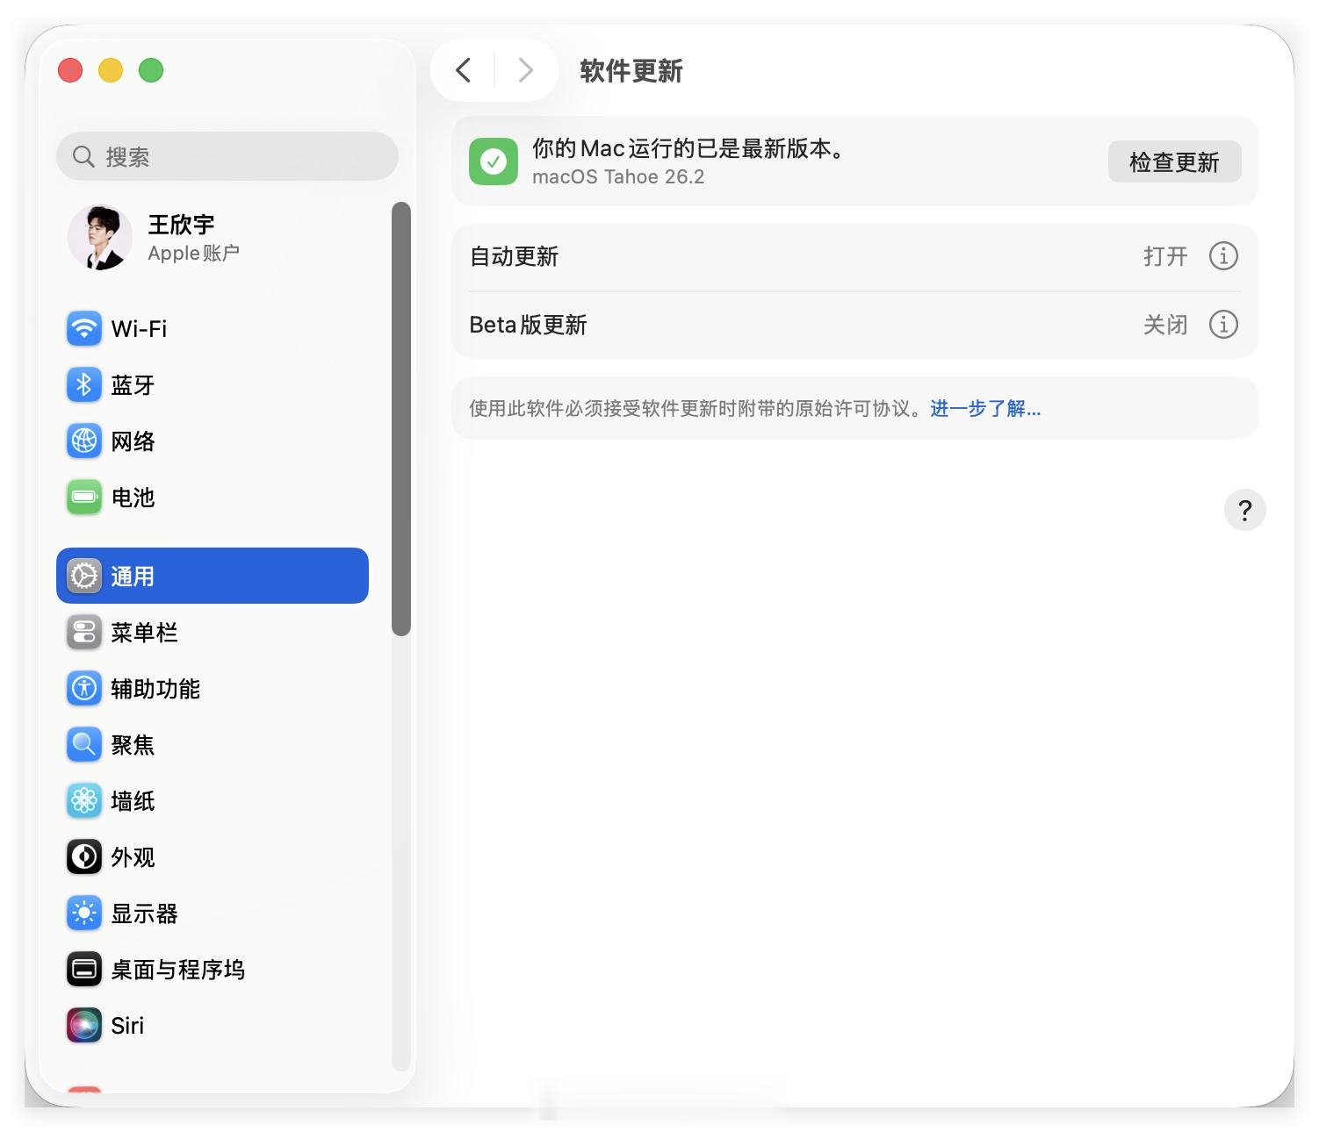Click 你的Mac运行的已是最新版本 text
The image size is (1319, 1132).
point(688,148)
